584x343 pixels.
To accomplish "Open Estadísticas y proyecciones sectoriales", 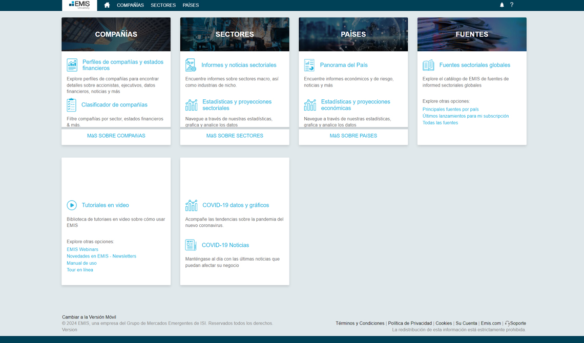I will (x=237, y=105).
